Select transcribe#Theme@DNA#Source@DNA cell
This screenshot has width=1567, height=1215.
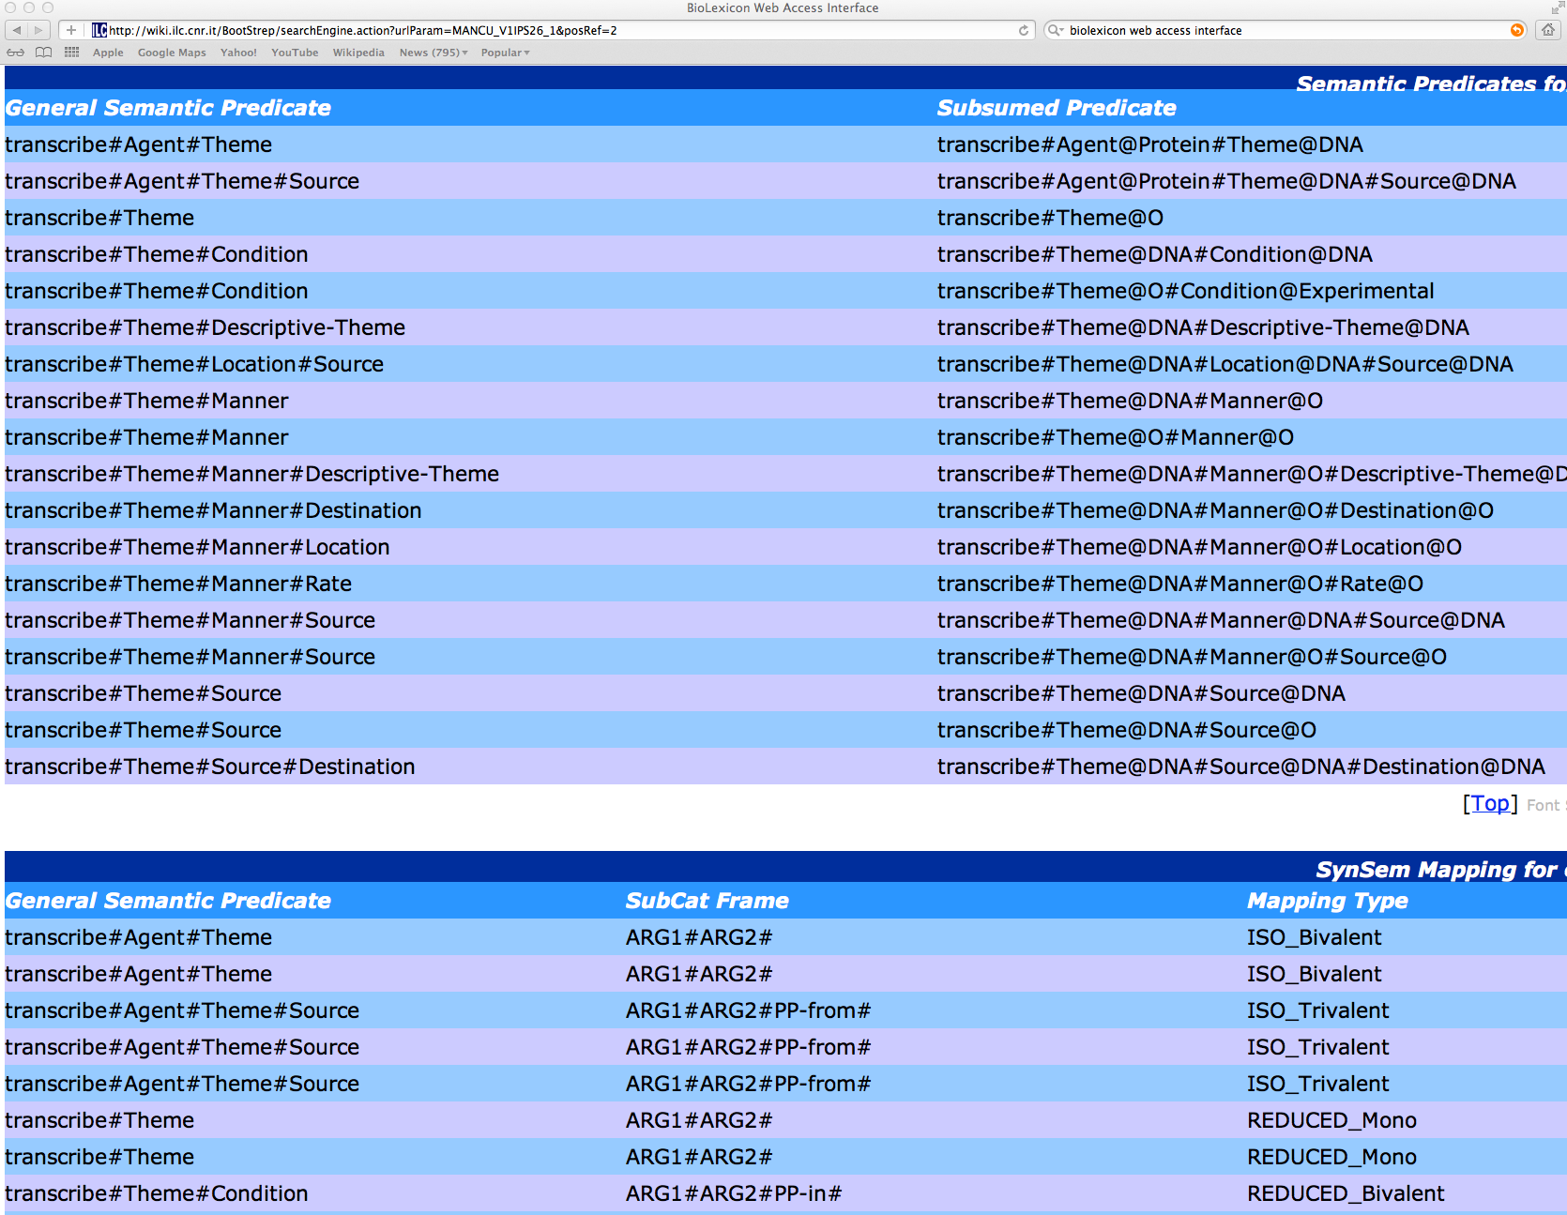click(x=1141, y=693)
